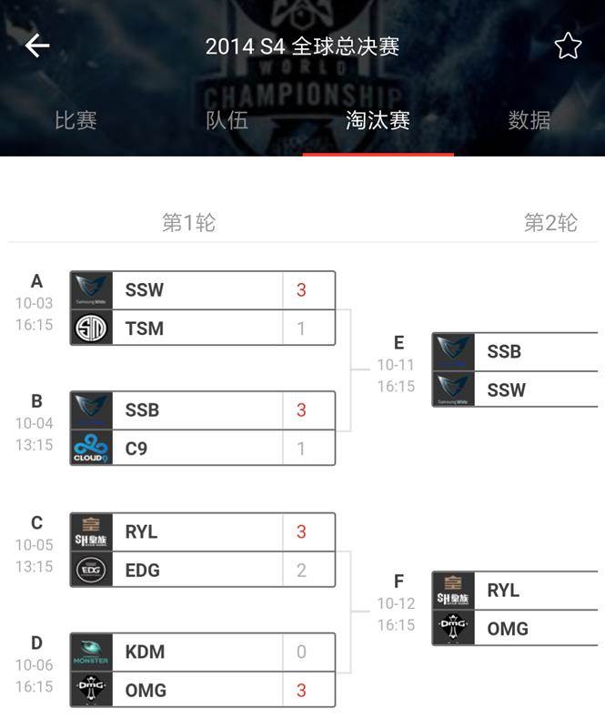
Task: Tap the Samsung White logo in match A
Action: (91, 290)
